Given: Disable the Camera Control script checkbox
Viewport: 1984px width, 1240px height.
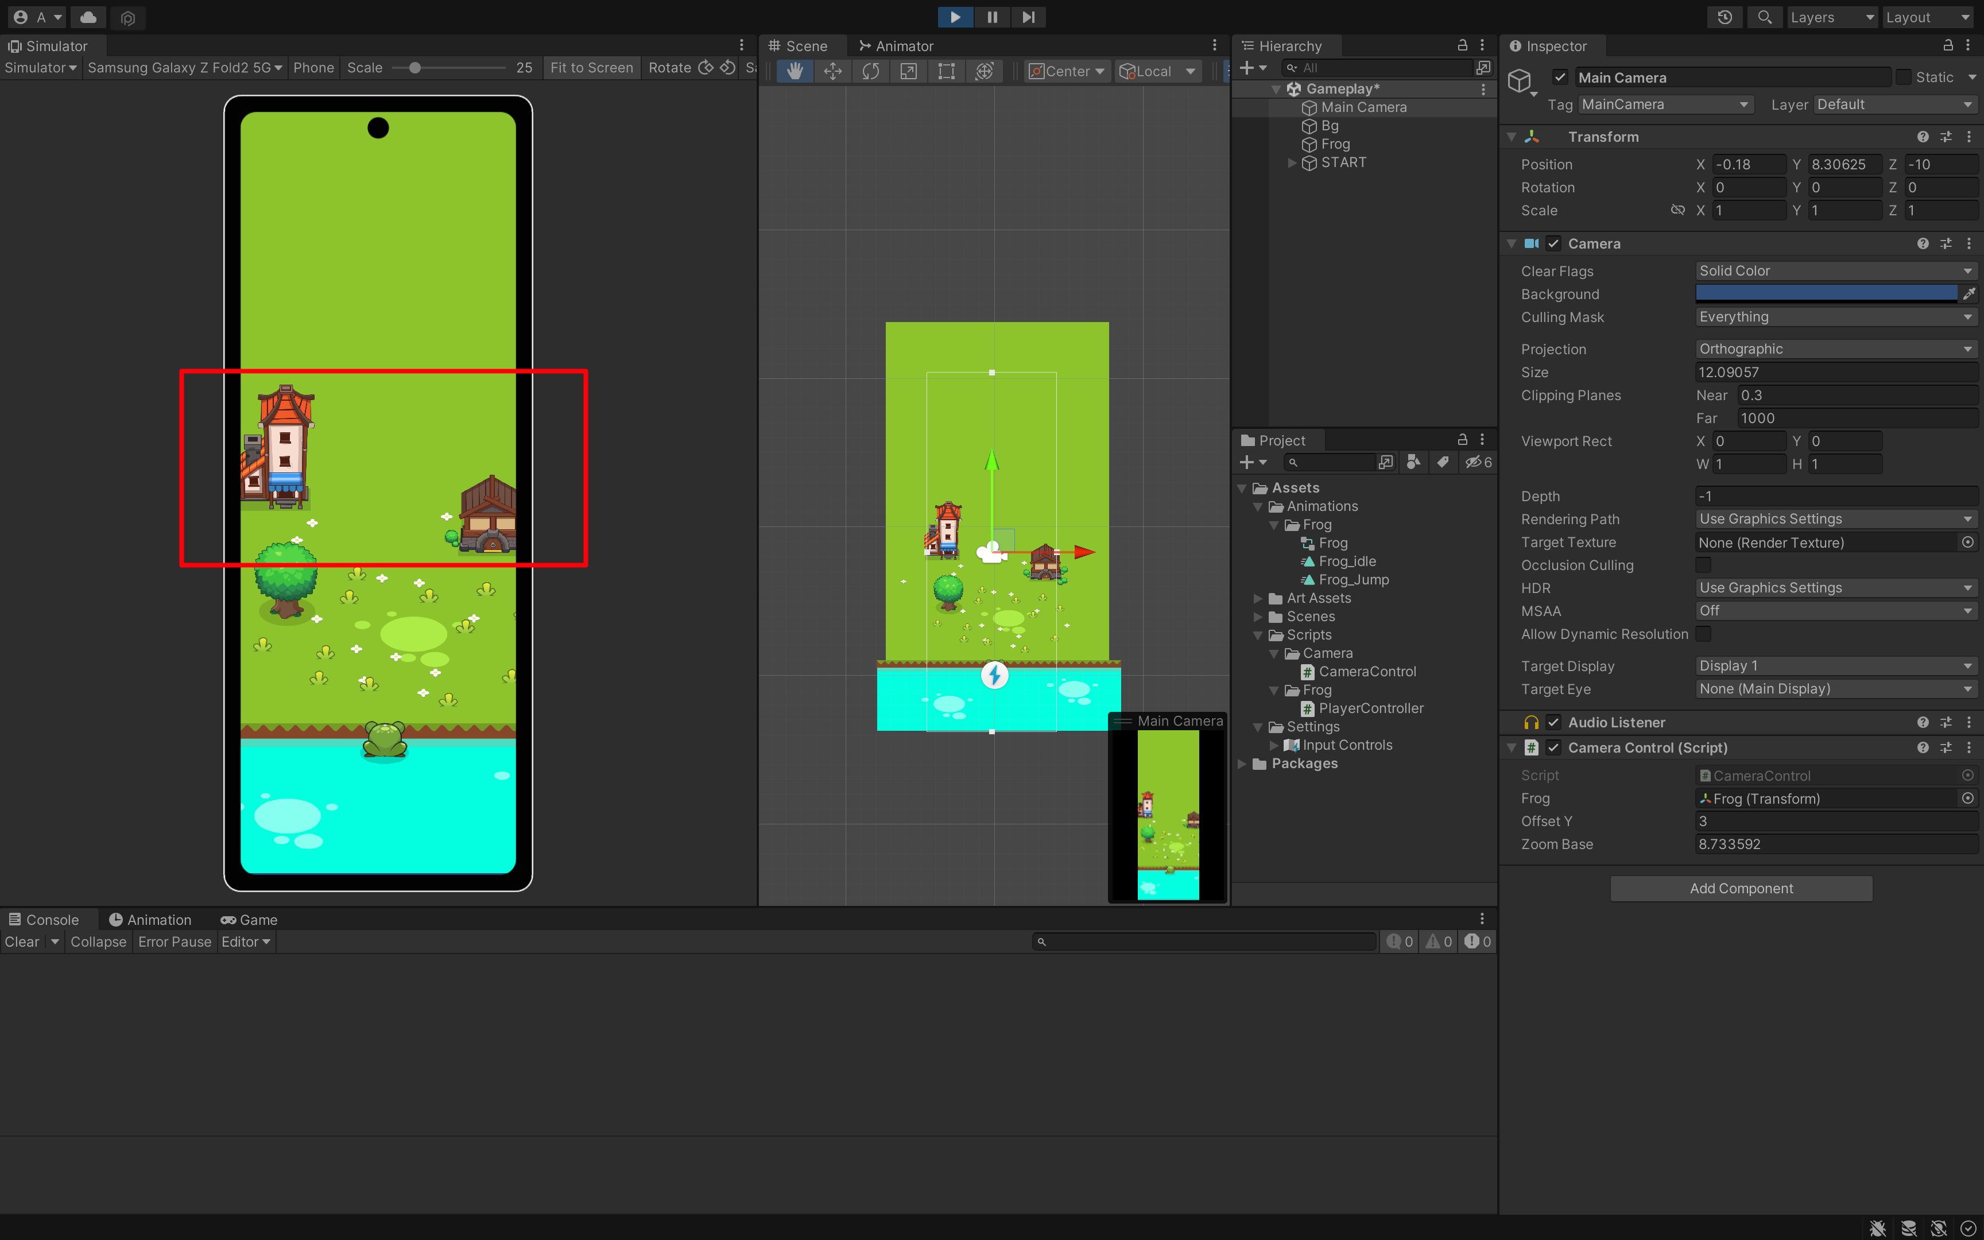Looking at the screenshot, I should [x=1553, y=748].
